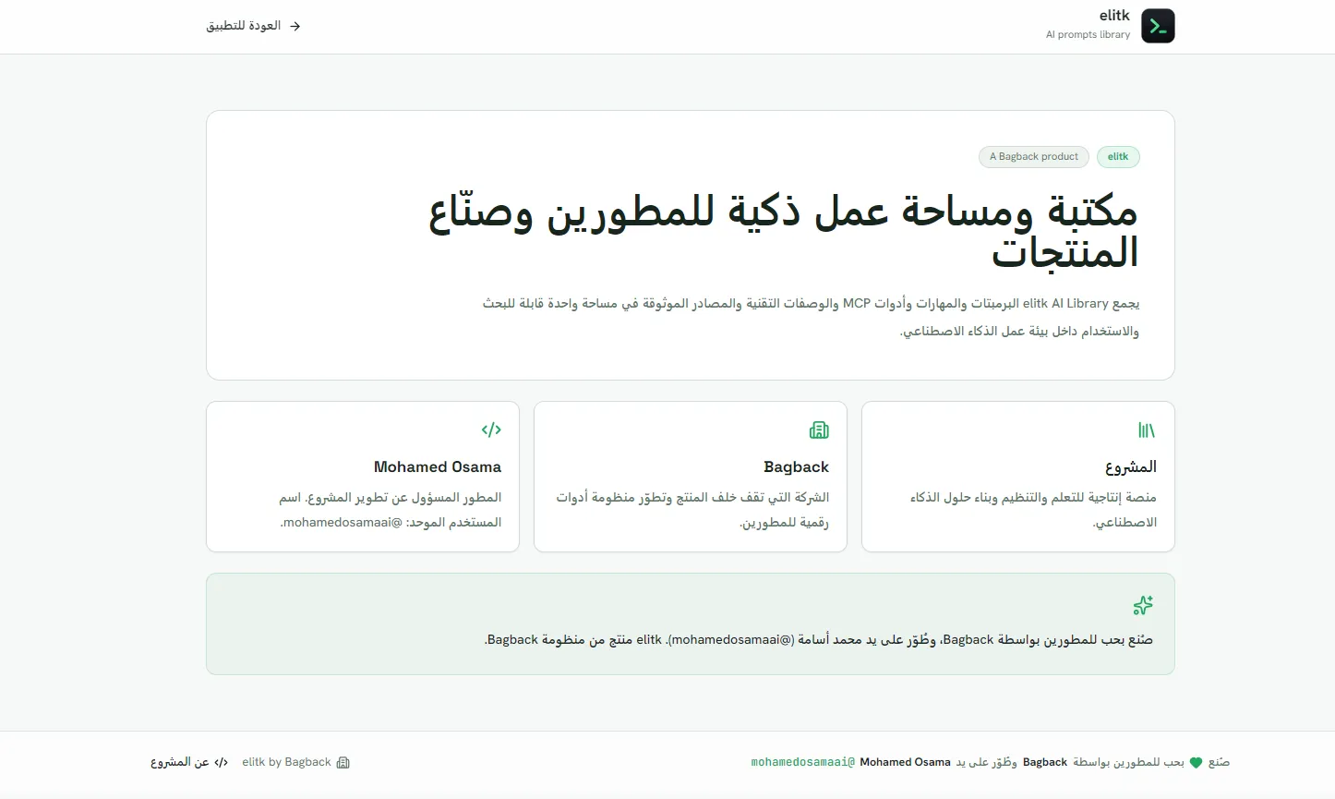Click the code icon on Mohamed Osama card
Image resolution: width=1335 pixels, height=799 pixels.
click(x=491, y=430)
